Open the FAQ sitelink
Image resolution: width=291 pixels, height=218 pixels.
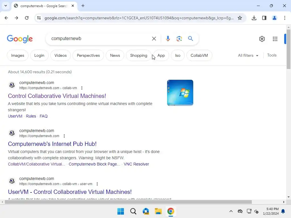click(x=43, y=116)
